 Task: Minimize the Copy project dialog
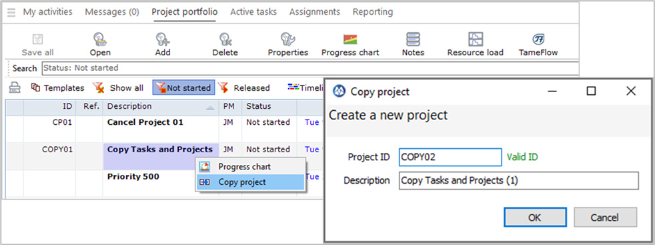553,91
